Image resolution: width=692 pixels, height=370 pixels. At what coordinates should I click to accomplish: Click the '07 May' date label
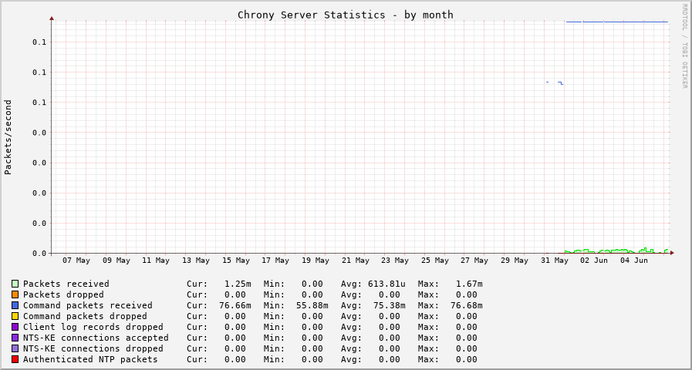pos(76,261)
